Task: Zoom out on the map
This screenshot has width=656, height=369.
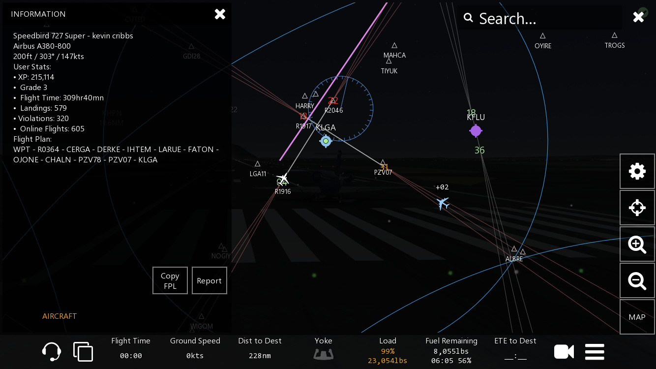Action: click(x=637, y=280)
